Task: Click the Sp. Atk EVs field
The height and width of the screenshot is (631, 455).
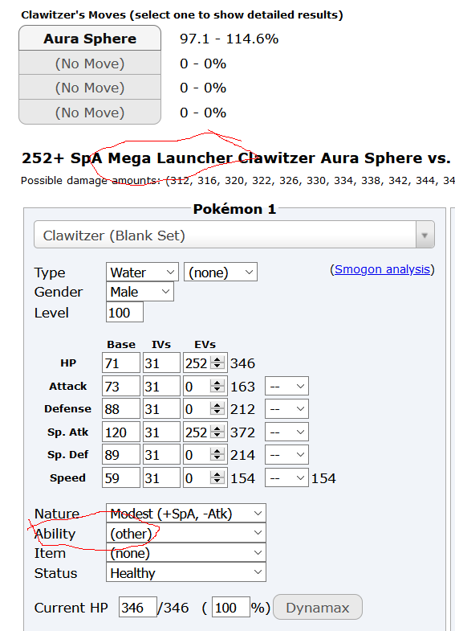Action: (x=205, y=432)
